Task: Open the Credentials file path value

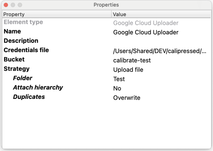Action: [x=160, y=51]
